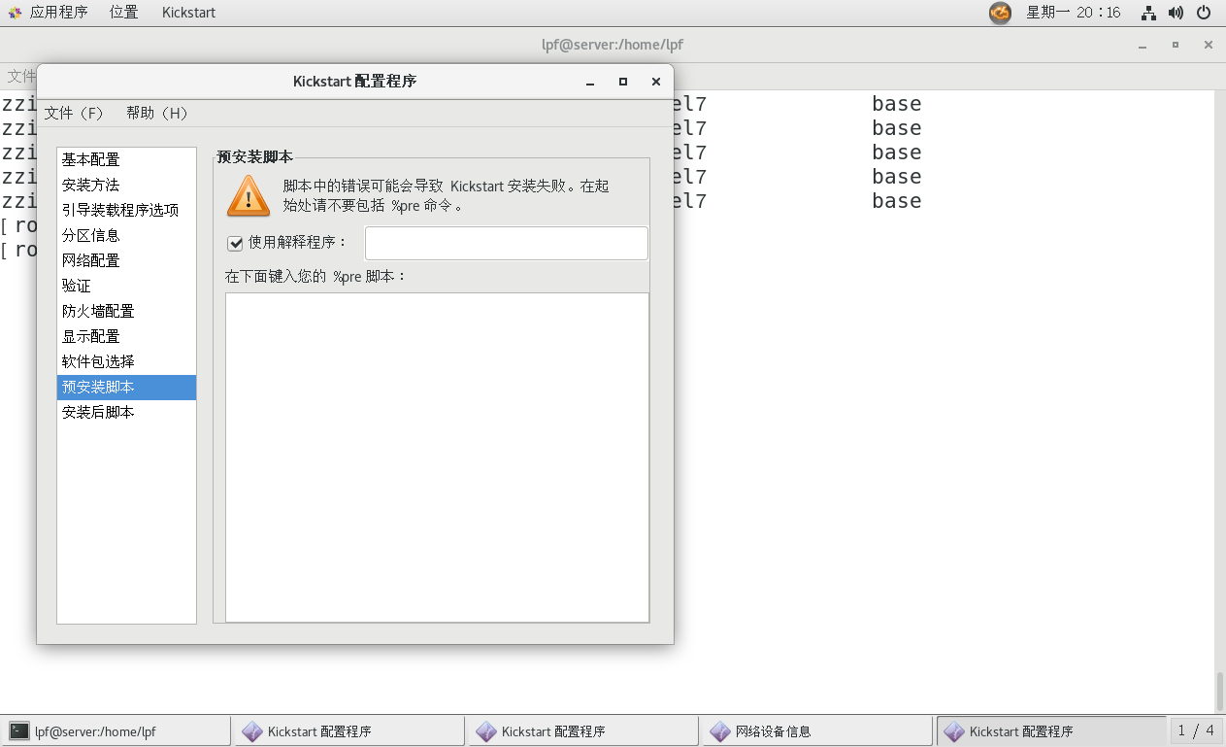Click the orange notification icon beside the clock
Screen dimensions: 1226x747
[1000, 13]
